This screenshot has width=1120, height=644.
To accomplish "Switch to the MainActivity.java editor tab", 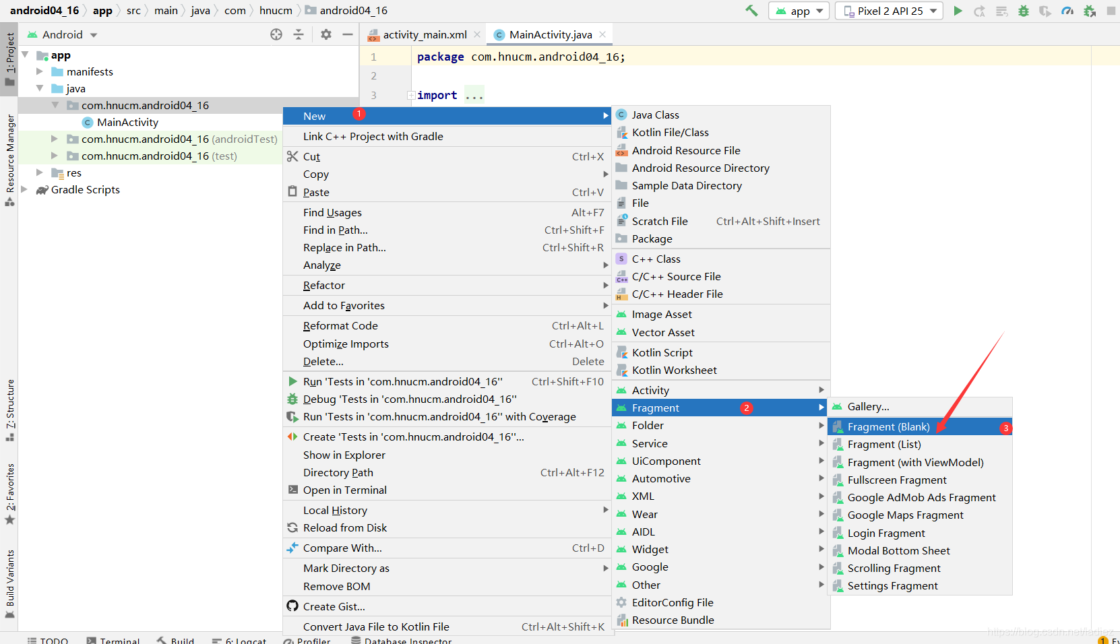I will [550, 34].
